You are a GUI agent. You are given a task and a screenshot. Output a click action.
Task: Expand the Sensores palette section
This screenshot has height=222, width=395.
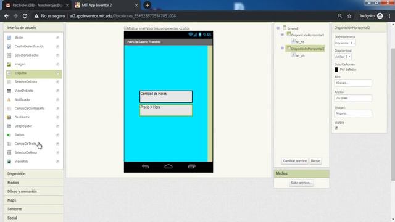[x=33, y=209]
